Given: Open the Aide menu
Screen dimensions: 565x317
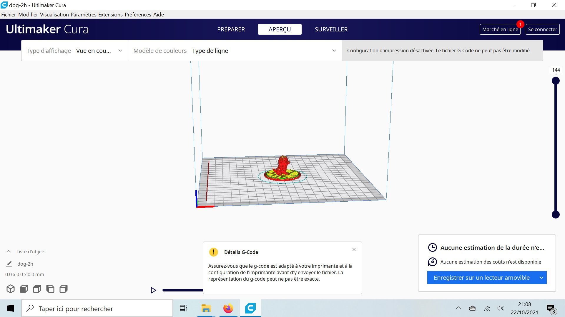Looking at the screenshot, I should tap(159, 15).
